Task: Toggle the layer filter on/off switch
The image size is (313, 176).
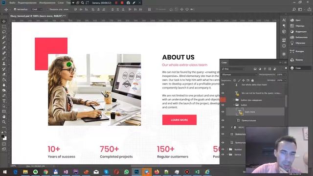Action: click(286, 68)
